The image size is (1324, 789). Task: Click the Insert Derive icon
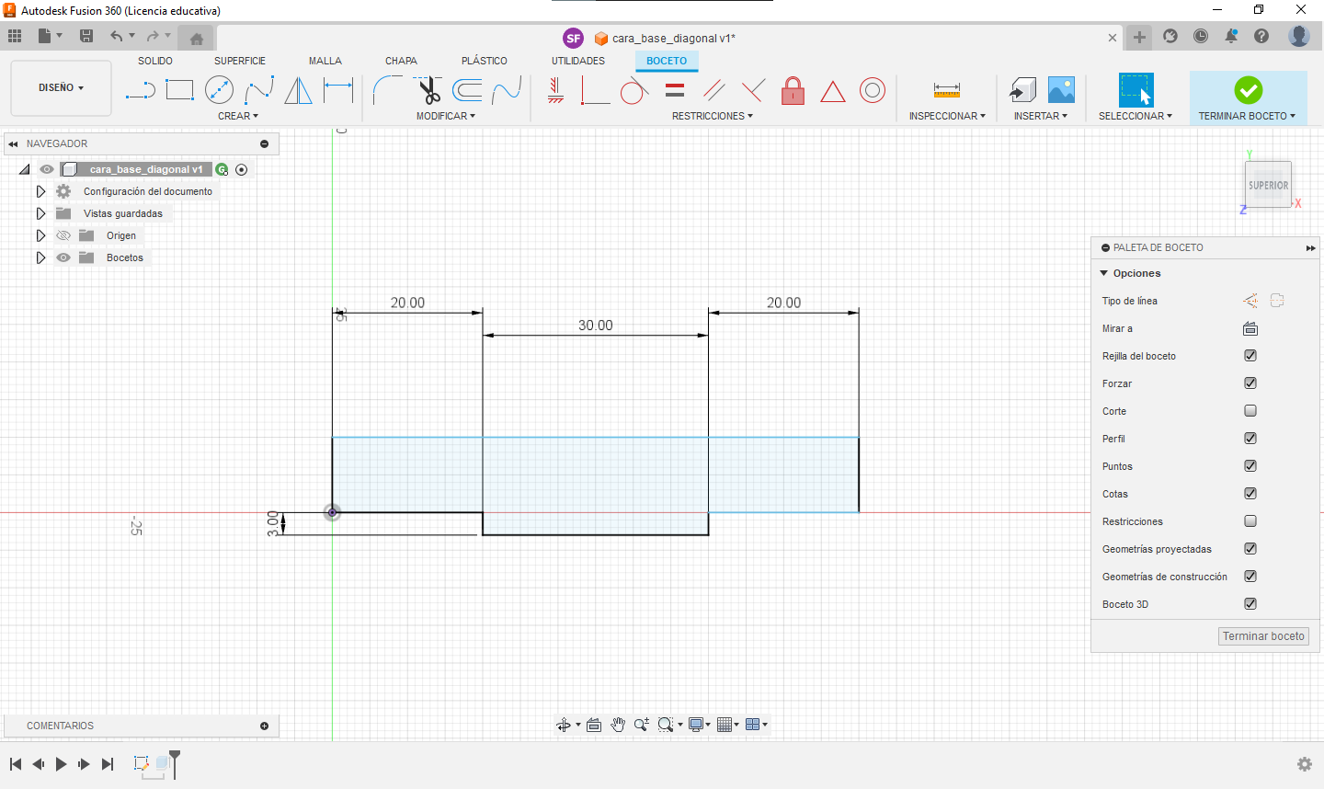coord(1022,90)
